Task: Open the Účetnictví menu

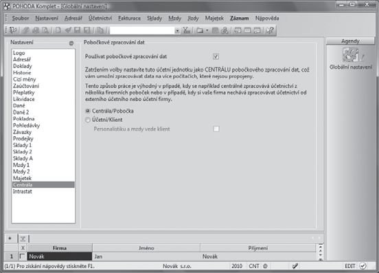Action: coord(100,18)
